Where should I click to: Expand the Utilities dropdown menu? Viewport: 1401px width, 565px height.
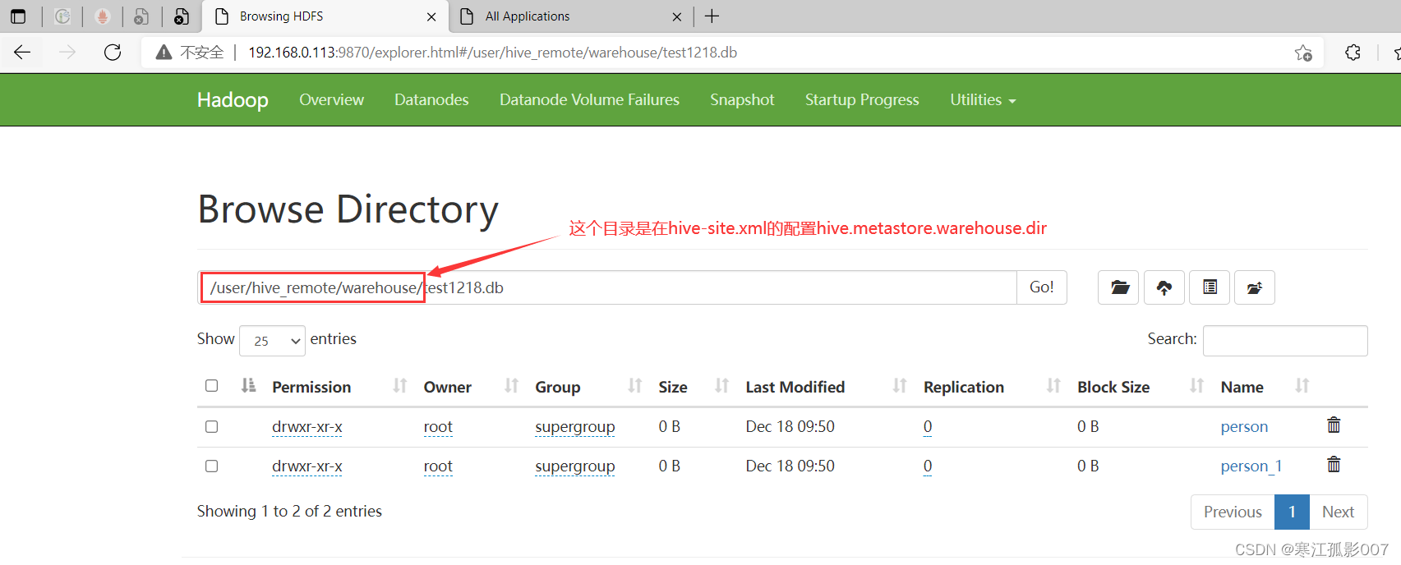pos(983,99)
